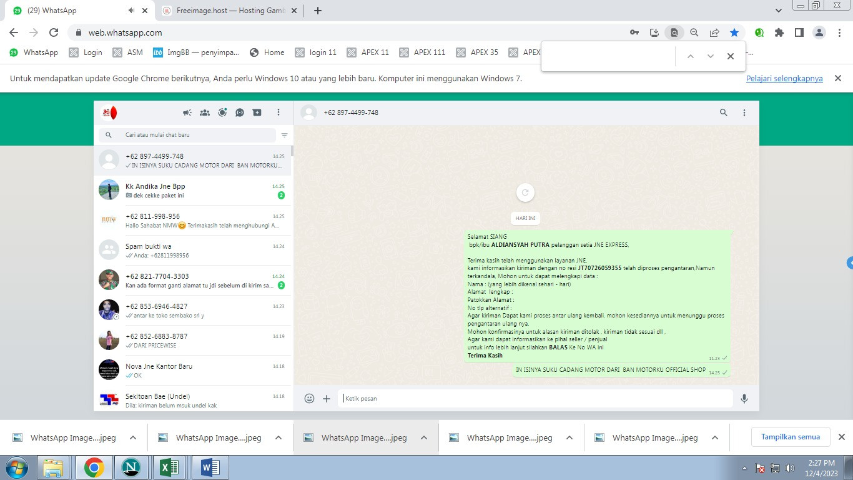Go to previous find result
The width and height of the screenshot is (853, 480).
[691, 56]
